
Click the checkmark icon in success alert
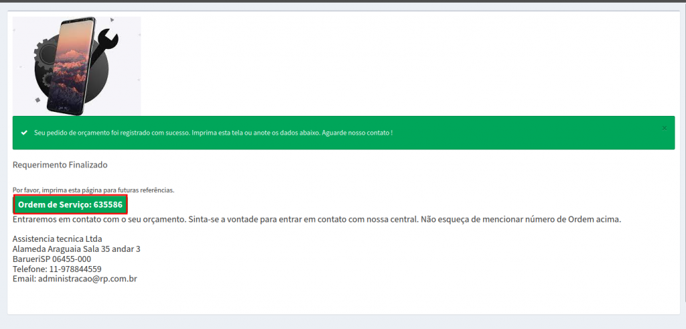click(x=24, y=133)
